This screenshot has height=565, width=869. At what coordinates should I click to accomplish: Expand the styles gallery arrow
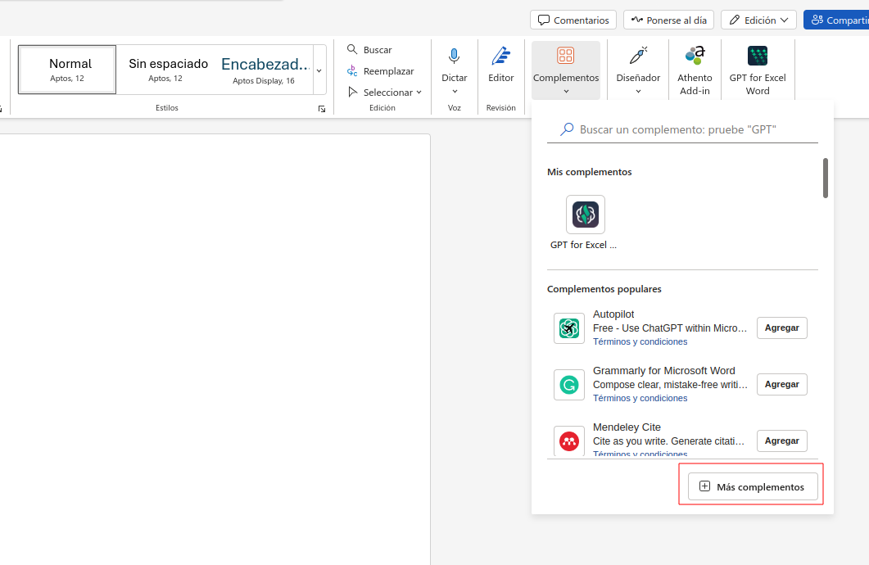click(319, 70)
